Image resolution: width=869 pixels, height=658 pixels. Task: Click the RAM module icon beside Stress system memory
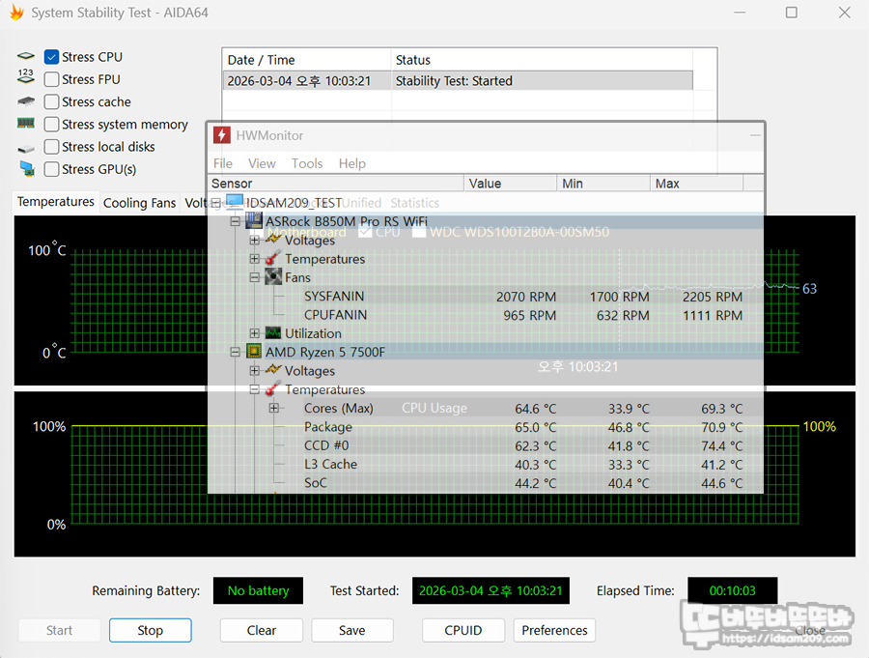[x=26, y=123]
